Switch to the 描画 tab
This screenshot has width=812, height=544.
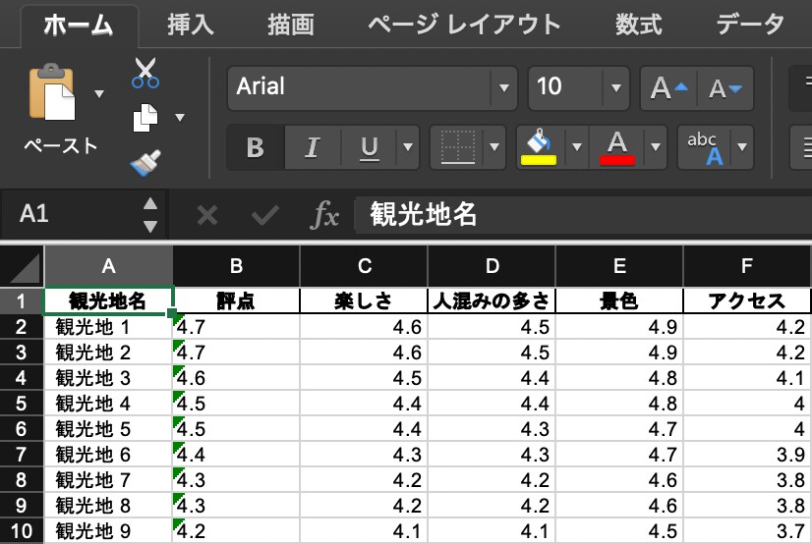tap(291, 25)
